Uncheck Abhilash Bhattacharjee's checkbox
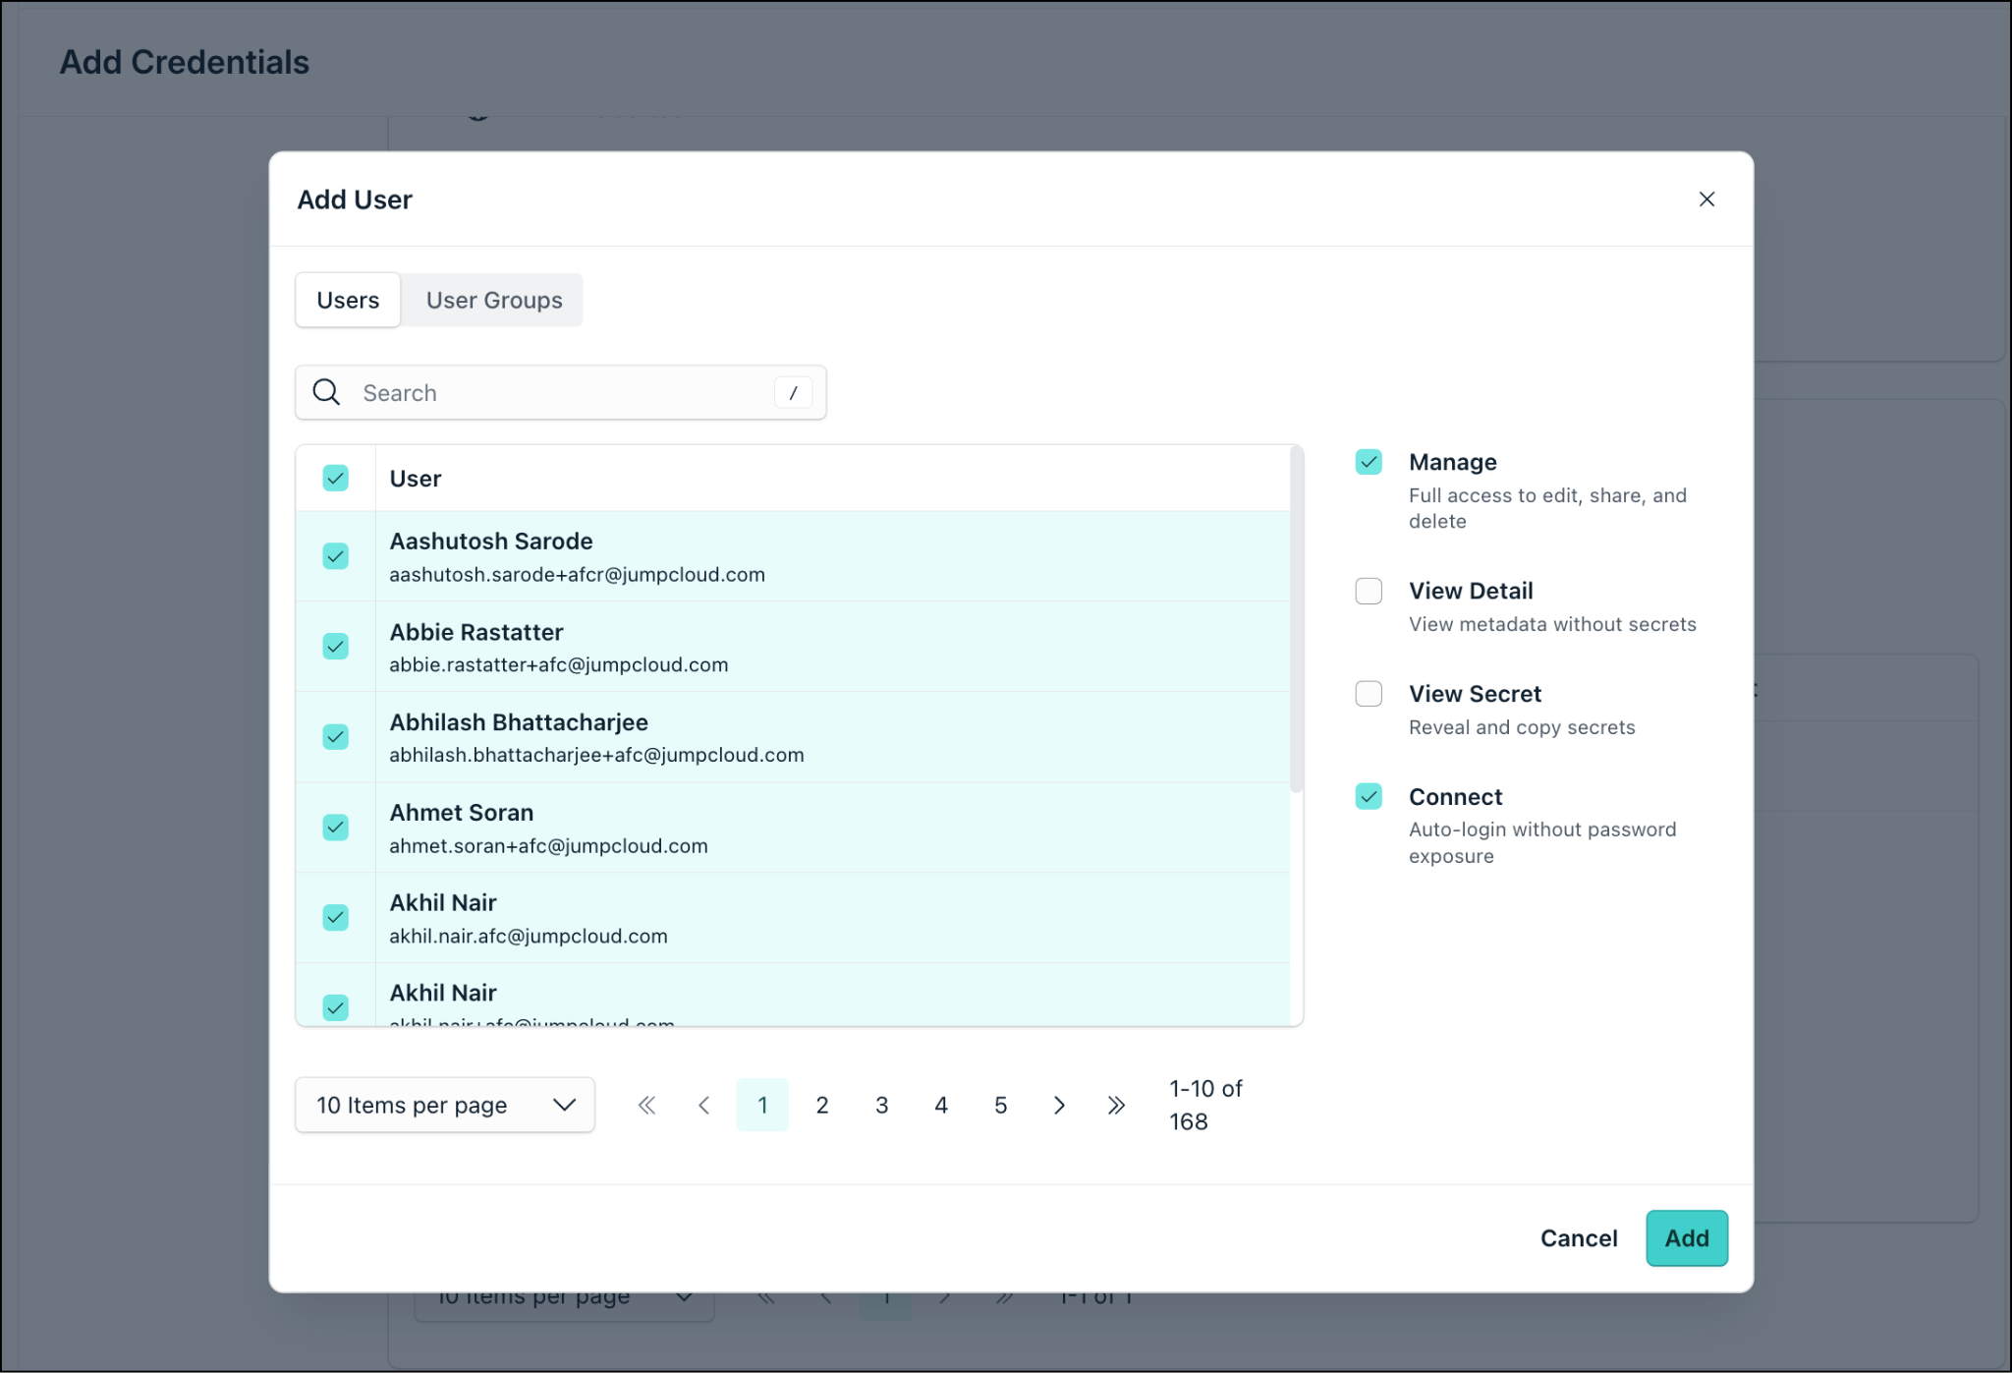The width and height of the screenshot is (2012, 1373). click(x=336, y=737)
